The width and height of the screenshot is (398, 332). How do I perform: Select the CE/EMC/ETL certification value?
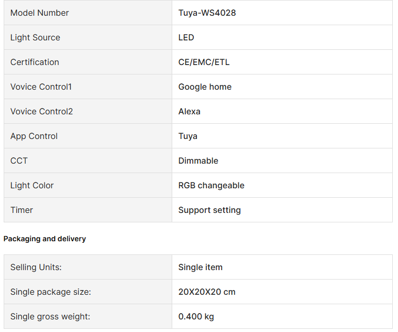tap(204, 62)
